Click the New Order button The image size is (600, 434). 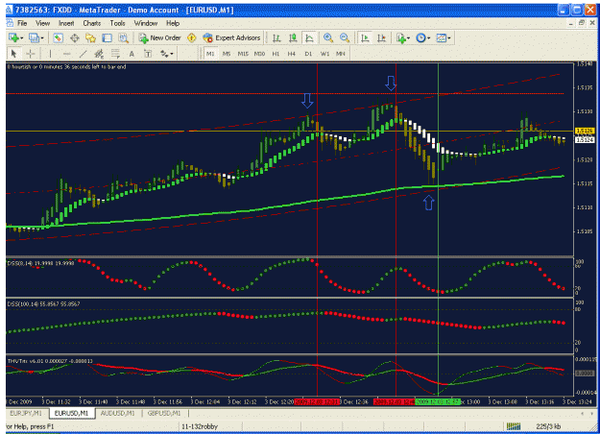(x=160, y=37)
